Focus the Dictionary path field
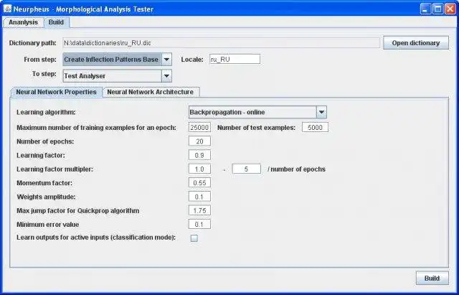459x295 pixels. (222, 43)
